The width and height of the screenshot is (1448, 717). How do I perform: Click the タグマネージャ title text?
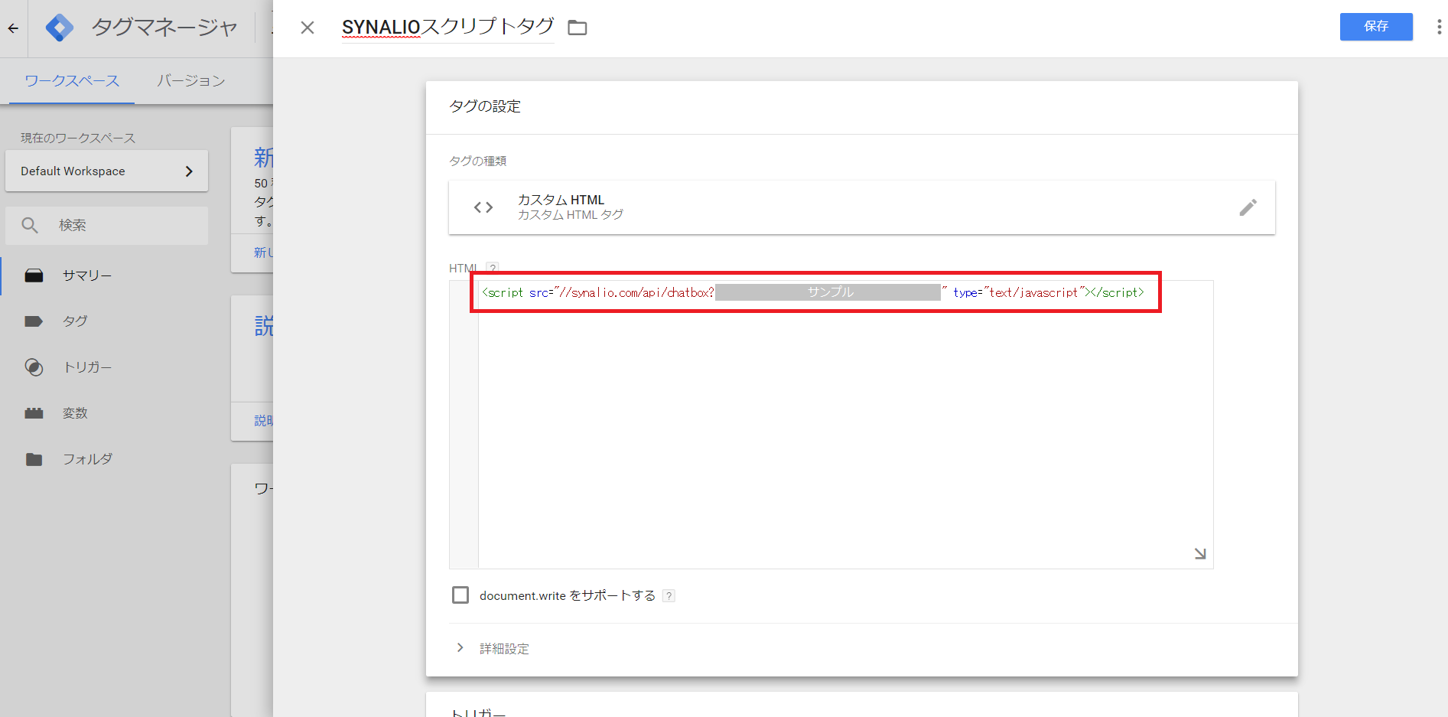164,28
